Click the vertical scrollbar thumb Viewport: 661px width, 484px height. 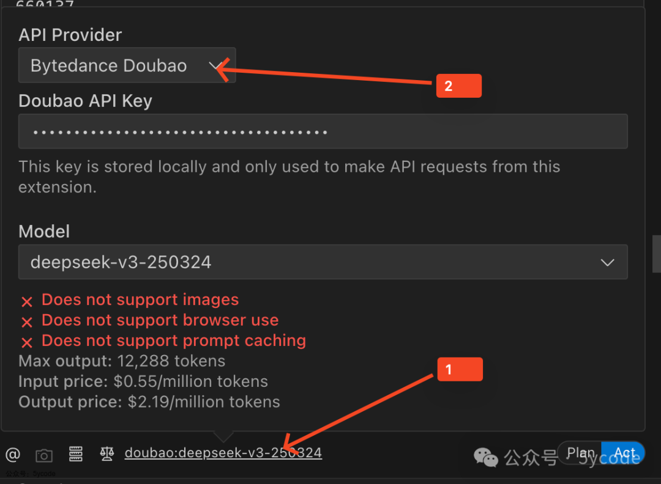(656, 254)
